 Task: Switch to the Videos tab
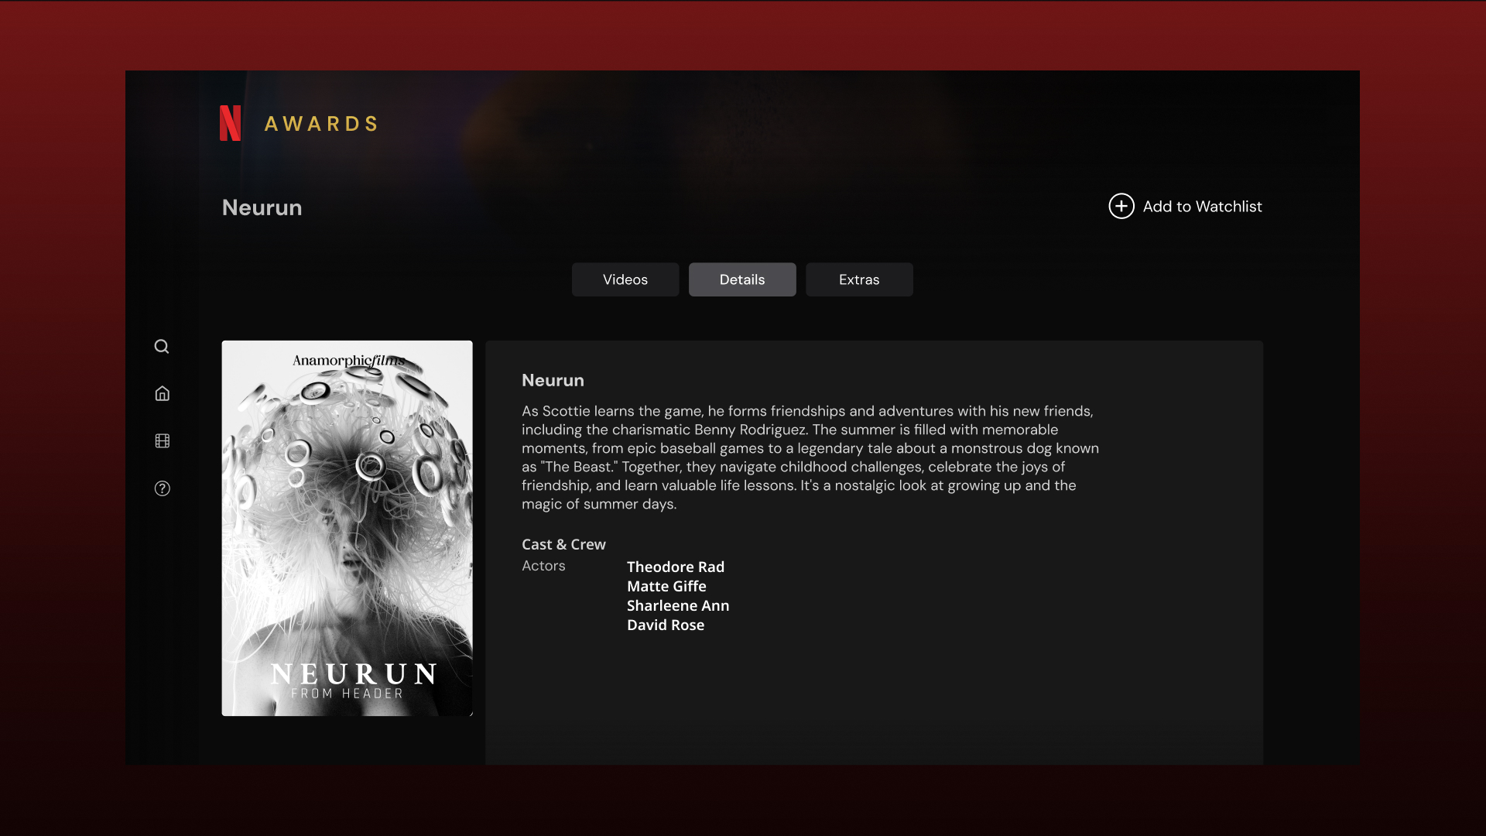(x=625, y=279)
